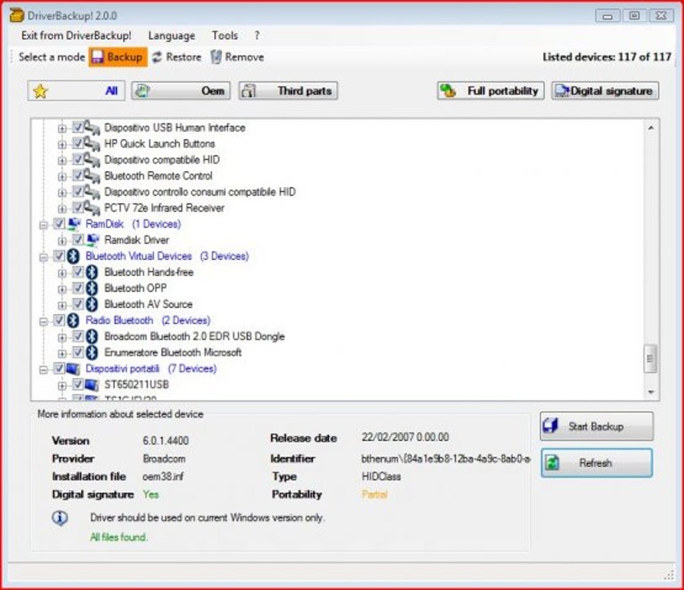Select Backup mode button
This screenshot has height=590, width=684.
[x=118, y=57]
